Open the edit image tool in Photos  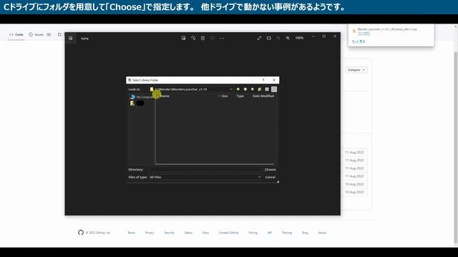(183, 38)
